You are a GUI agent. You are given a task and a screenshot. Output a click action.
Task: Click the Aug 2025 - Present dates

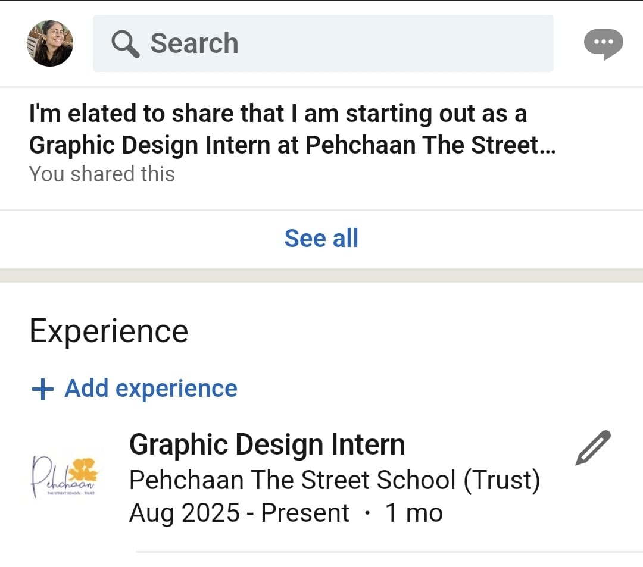click(x=239, y=513)
